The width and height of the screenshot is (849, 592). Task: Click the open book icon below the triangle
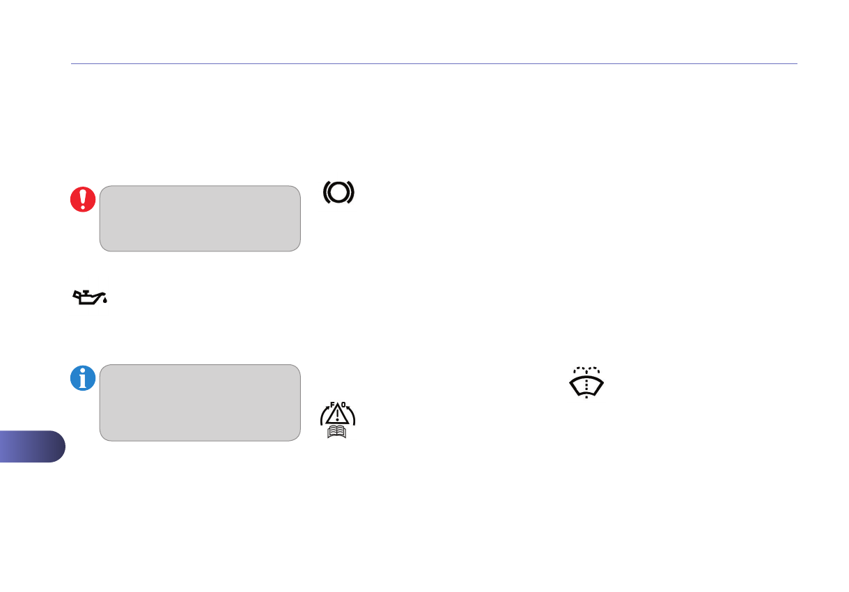(x=338, y=433)
